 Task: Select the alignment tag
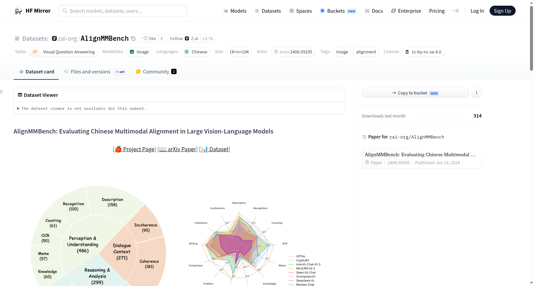point(366,52)
